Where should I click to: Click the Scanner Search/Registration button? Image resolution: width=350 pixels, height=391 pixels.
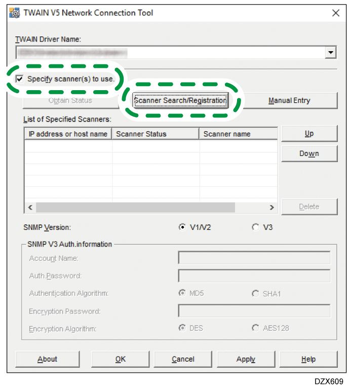coord(180,100)
